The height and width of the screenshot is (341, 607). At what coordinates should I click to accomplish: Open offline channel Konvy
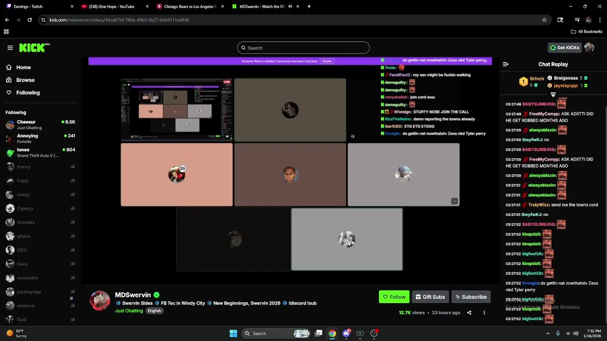tap(40, 167)
